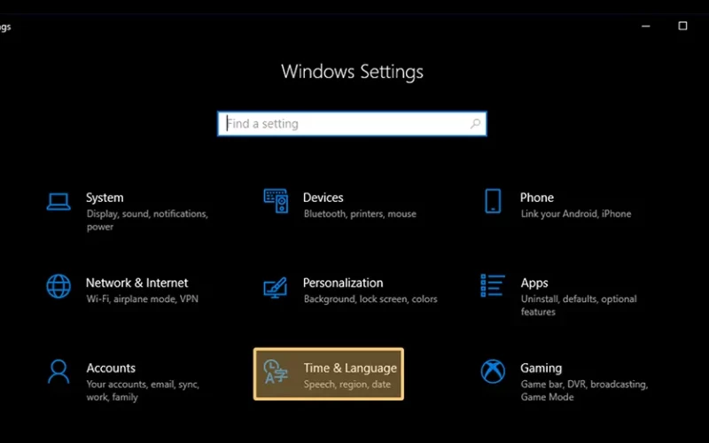Open Gaming settings title

[541, 369]
